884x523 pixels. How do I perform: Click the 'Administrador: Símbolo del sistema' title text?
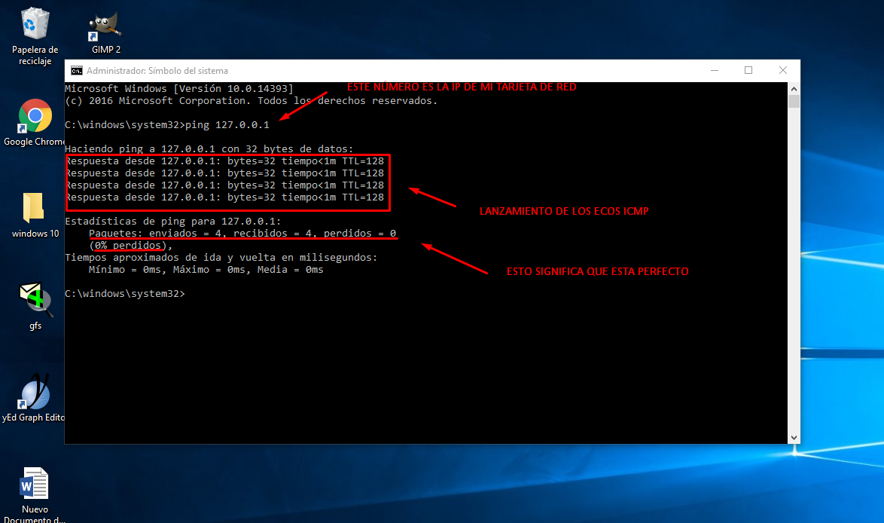click(157, 71)
